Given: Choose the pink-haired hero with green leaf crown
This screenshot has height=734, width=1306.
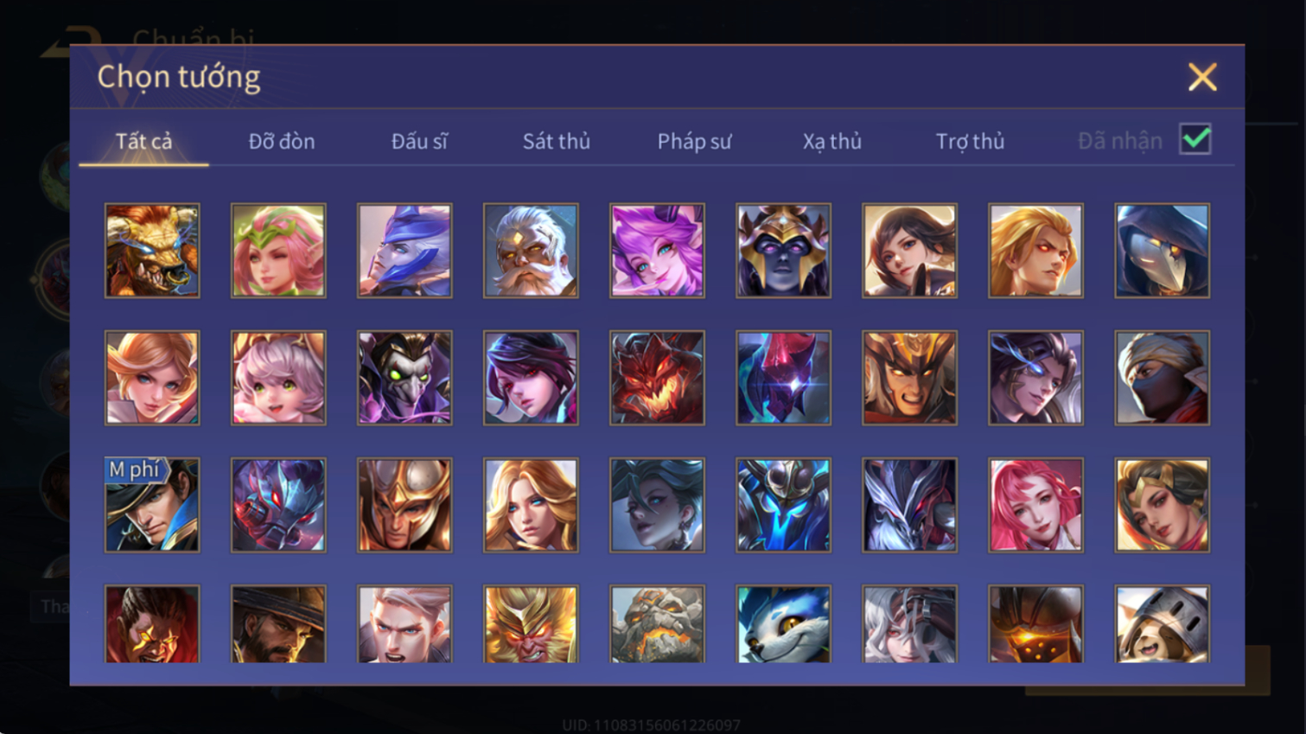Looking at the screenshot, I should (278, 251).
